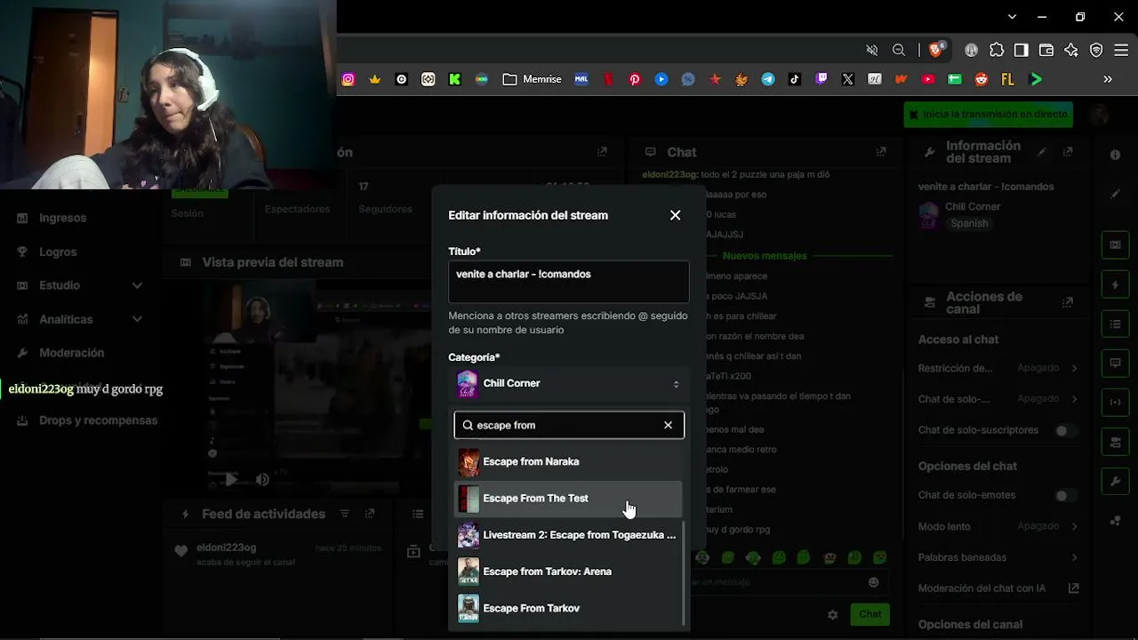This screenshot has height=640, width=1138.
Task: Open browser tab search dropdown arrow
Action: 1012,16
